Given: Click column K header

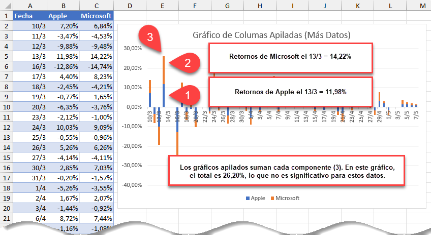Looking at the screenshot, I should click(x=358, y=6).
